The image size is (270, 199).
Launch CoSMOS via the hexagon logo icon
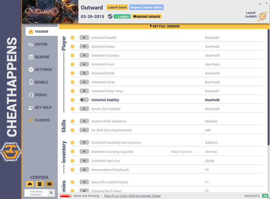tap(262, 16)
